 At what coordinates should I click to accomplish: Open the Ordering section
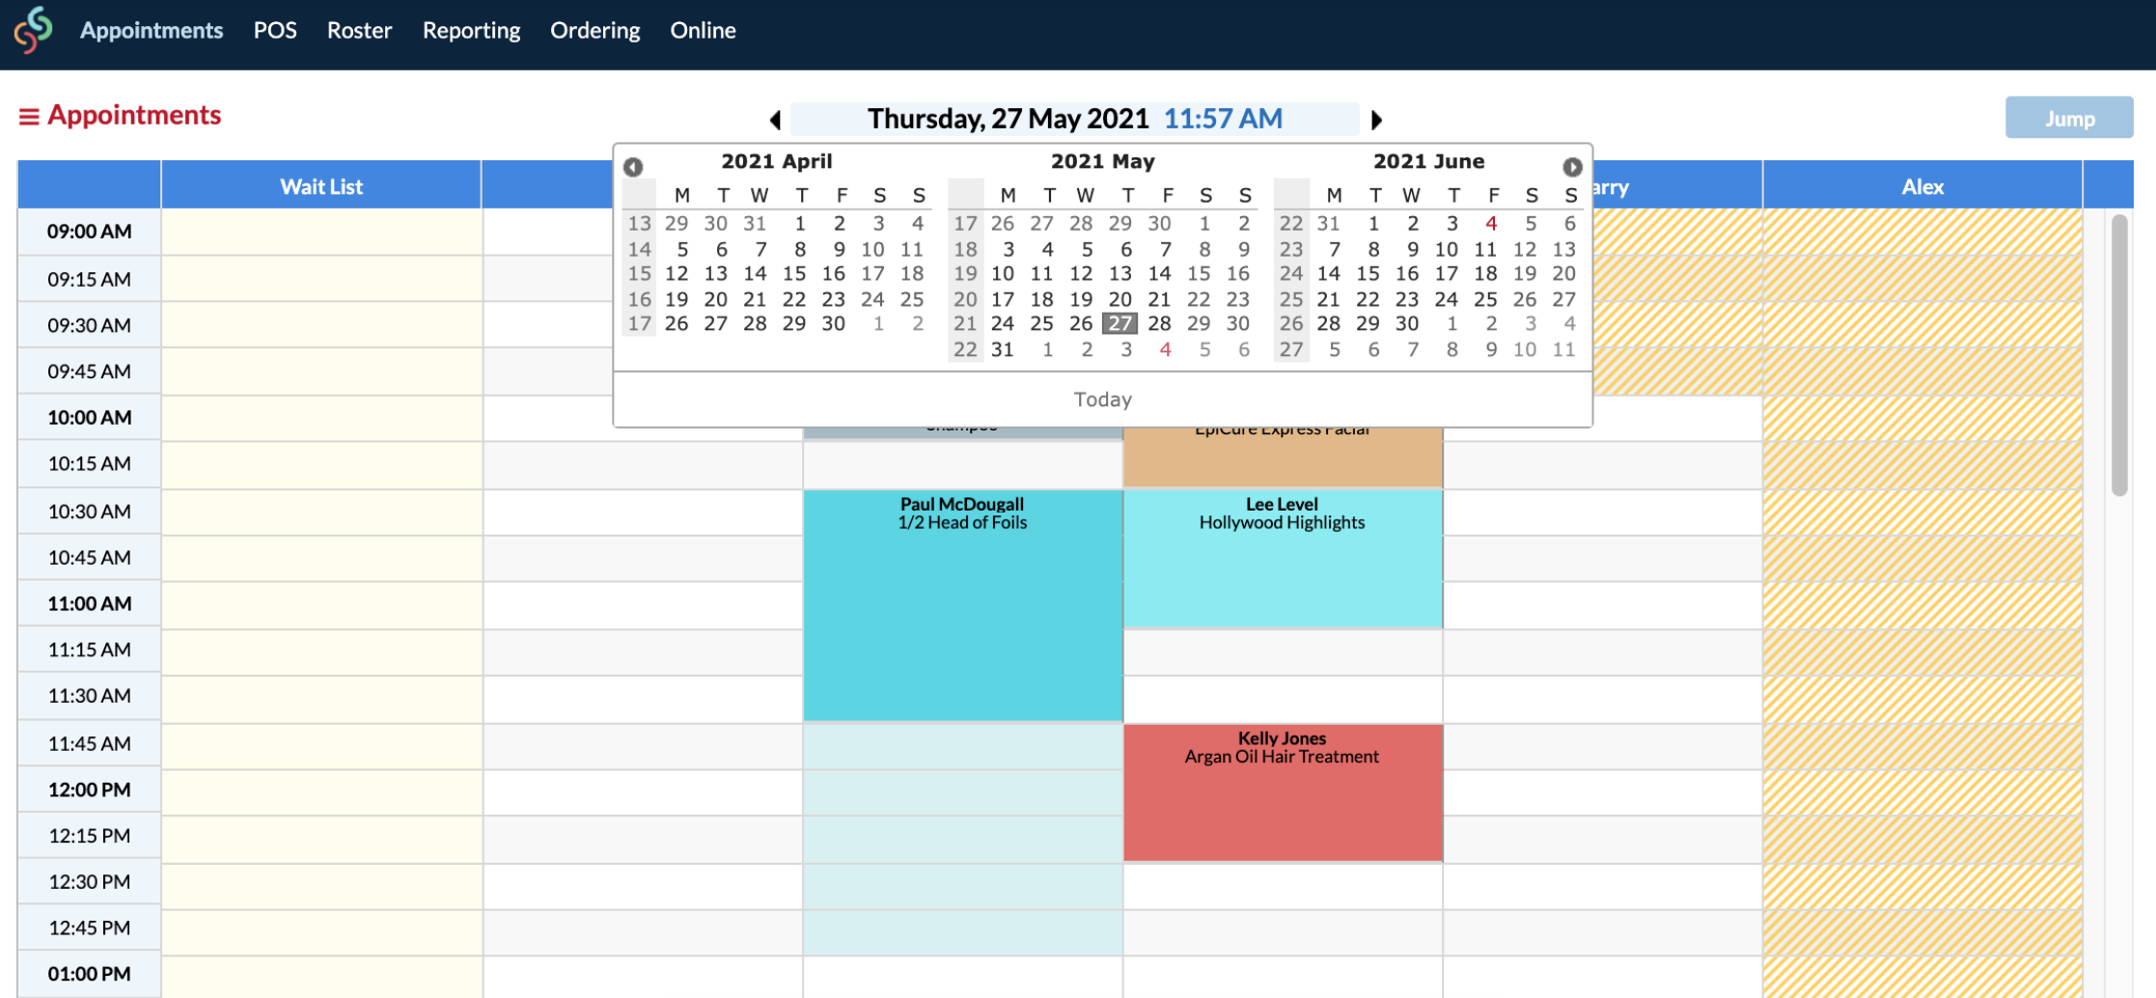(x=594, y=30)
